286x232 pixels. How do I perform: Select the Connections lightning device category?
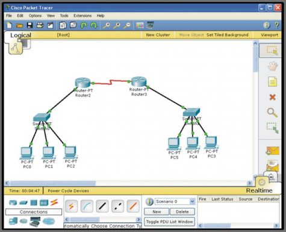[x=54, y=202]
